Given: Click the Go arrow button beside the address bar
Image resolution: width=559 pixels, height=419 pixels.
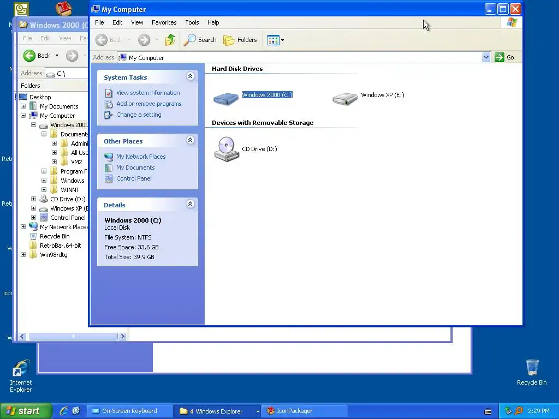Looking at the screenshot, I should pyautogui.click(x=499, y=57).
